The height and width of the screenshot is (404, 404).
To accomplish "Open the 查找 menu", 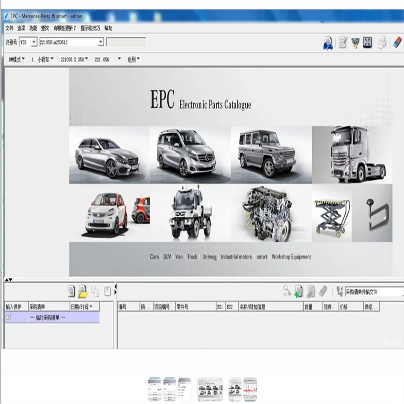I will click(x=45, y=28).
